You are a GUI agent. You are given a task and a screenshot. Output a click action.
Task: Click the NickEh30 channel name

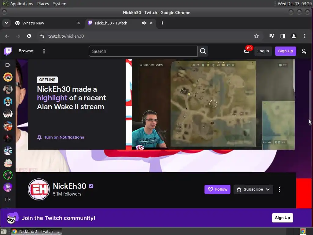pos(69,186)
